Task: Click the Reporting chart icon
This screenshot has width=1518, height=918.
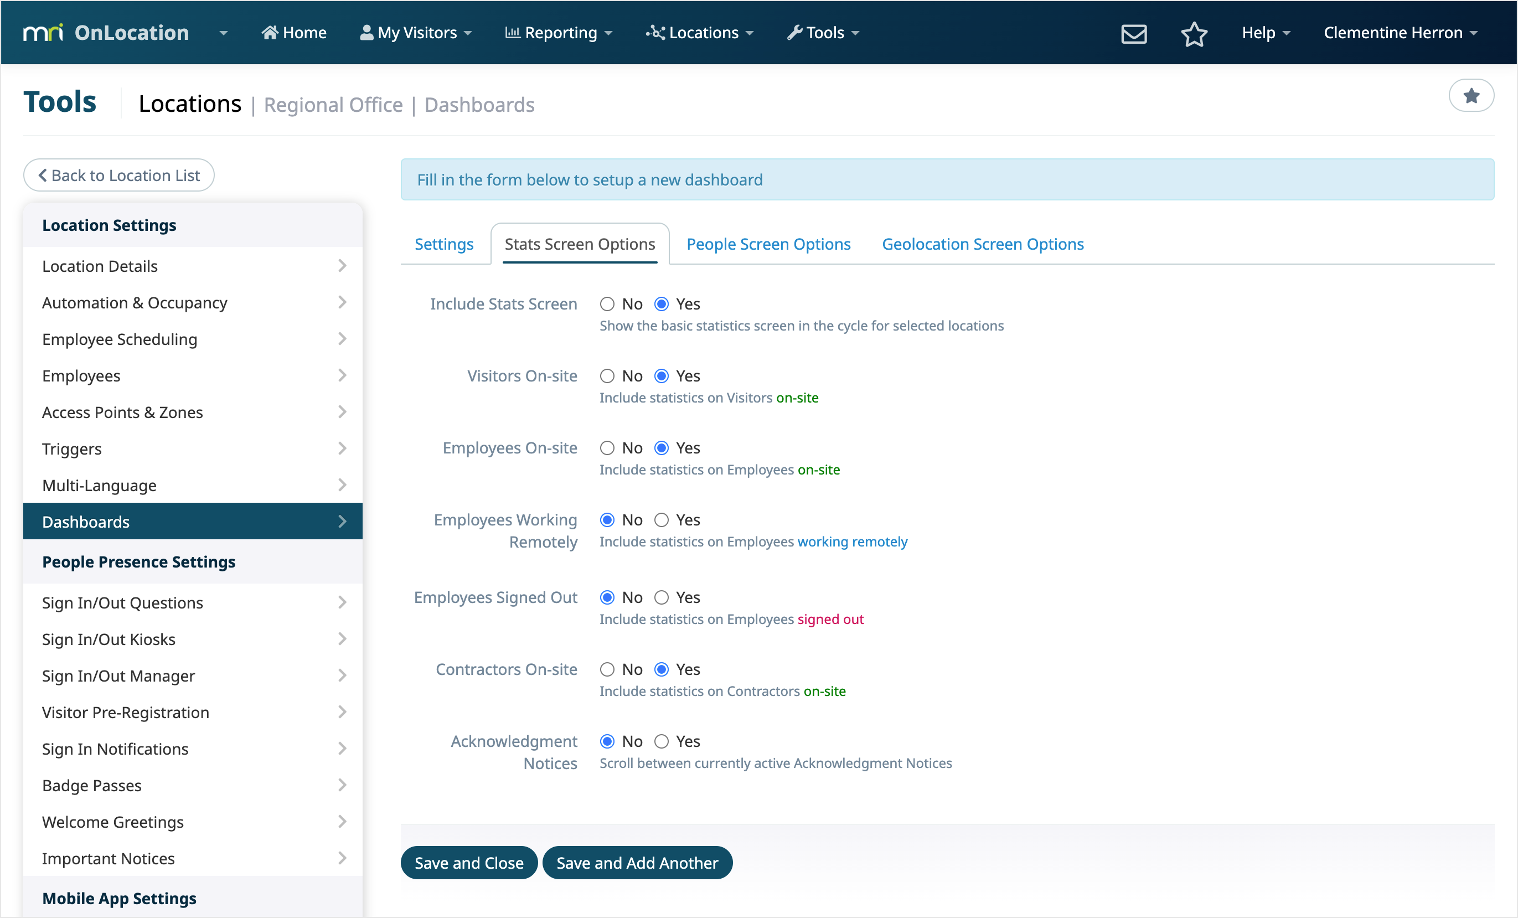Action: (x=512, y=33)
